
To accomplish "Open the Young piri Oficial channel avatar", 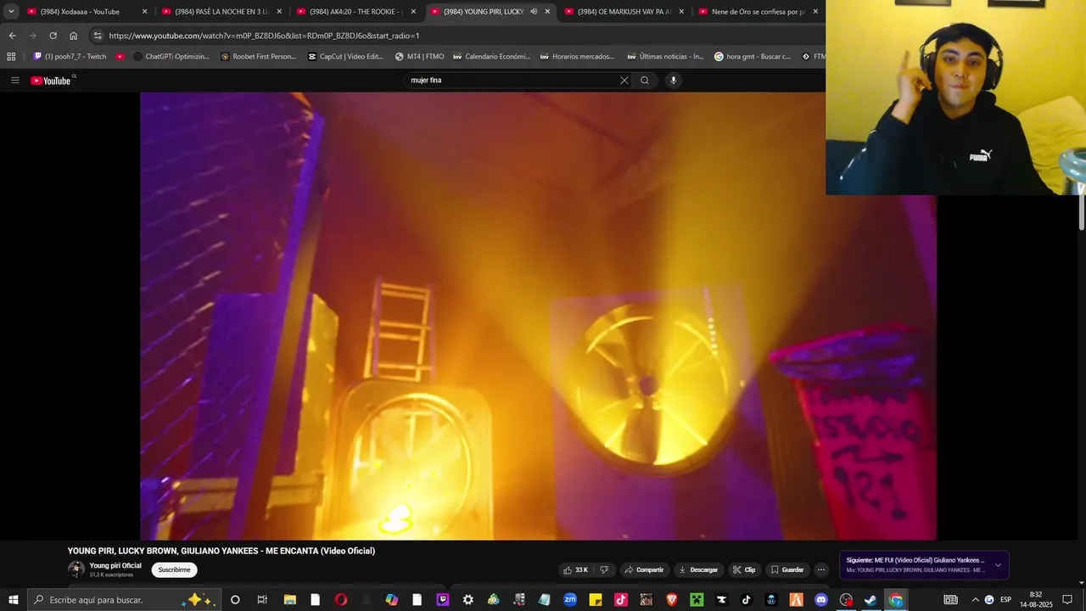I will 76,569.
